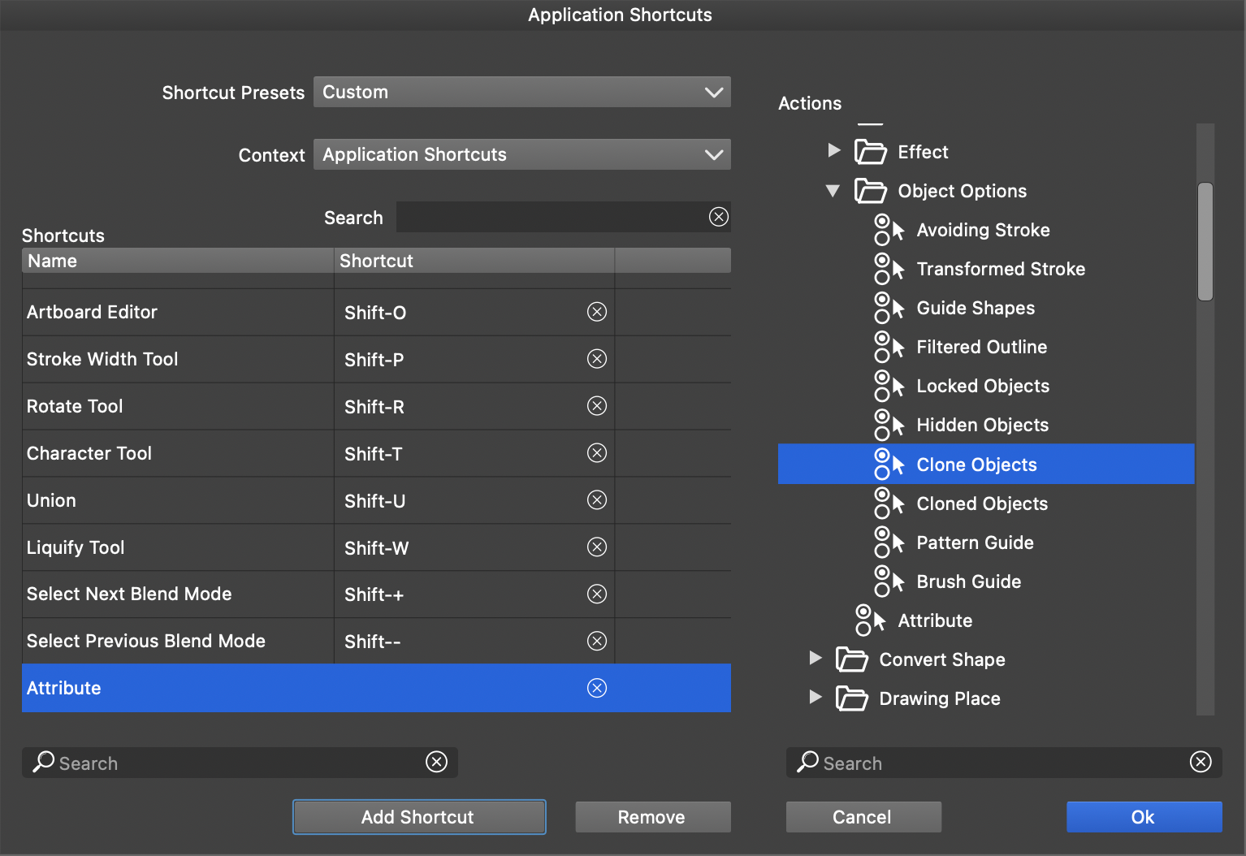Click the Add Shortcut button
The height and width of the screenshot is (856, 1246).
coord(418,817)
